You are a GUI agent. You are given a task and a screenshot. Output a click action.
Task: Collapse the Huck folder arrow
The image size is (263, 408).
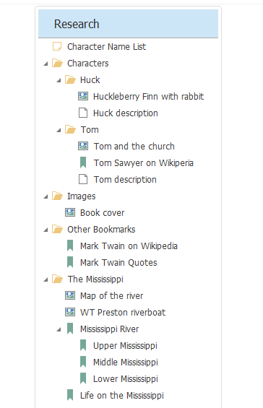point(59,80)
